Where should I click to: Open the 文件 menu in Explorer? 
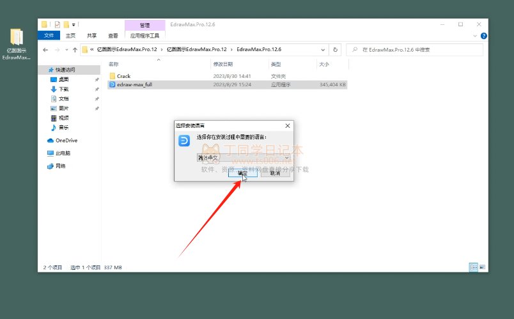point(49,35)
